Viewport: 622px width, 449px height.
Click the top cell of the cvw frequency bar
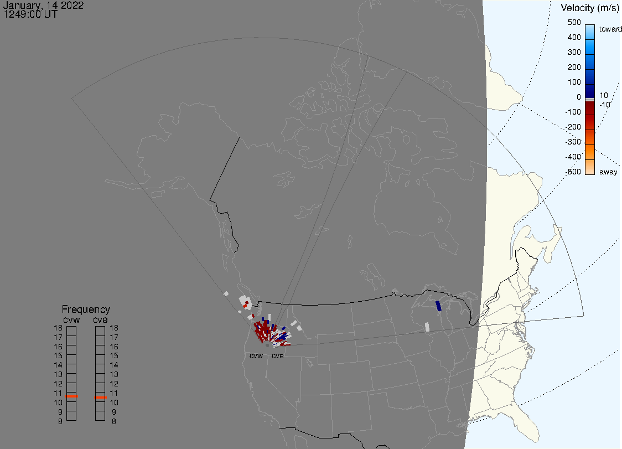(x=71, y=331)
